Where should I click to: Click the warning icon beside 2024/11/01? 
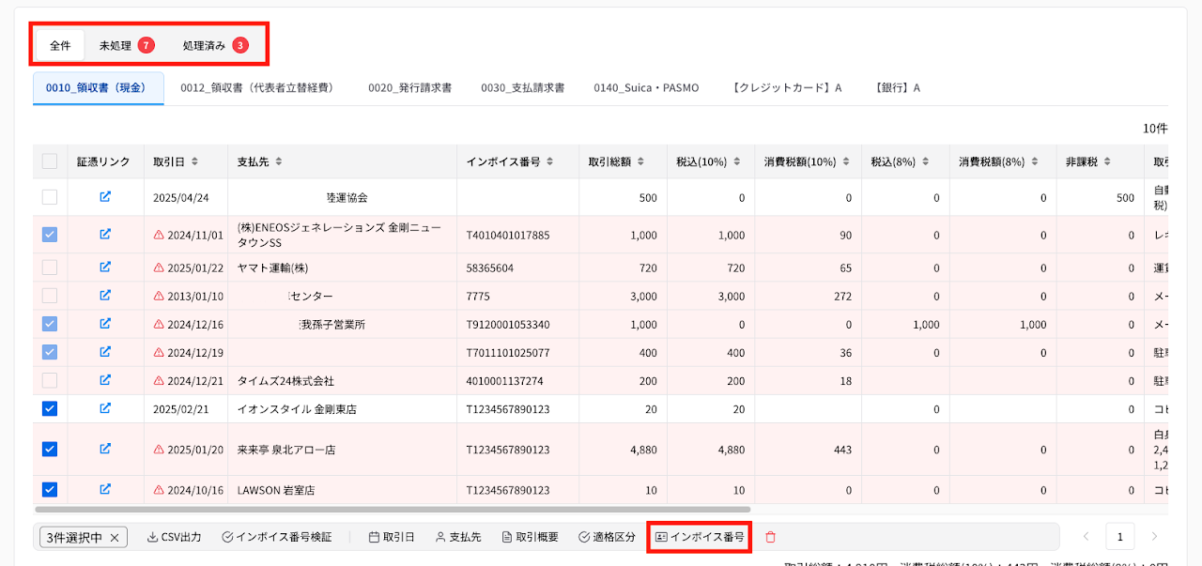tap(159, 235)
